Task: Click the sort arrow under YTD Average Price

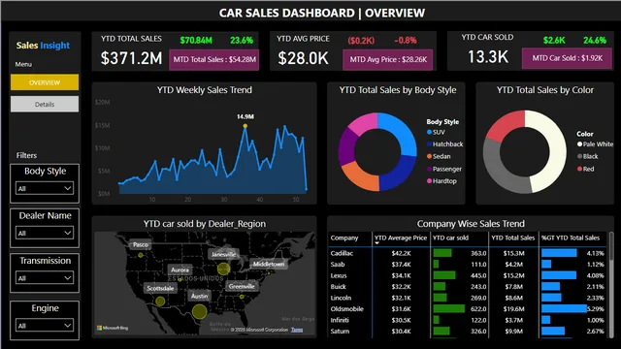Action: (377, 243)
